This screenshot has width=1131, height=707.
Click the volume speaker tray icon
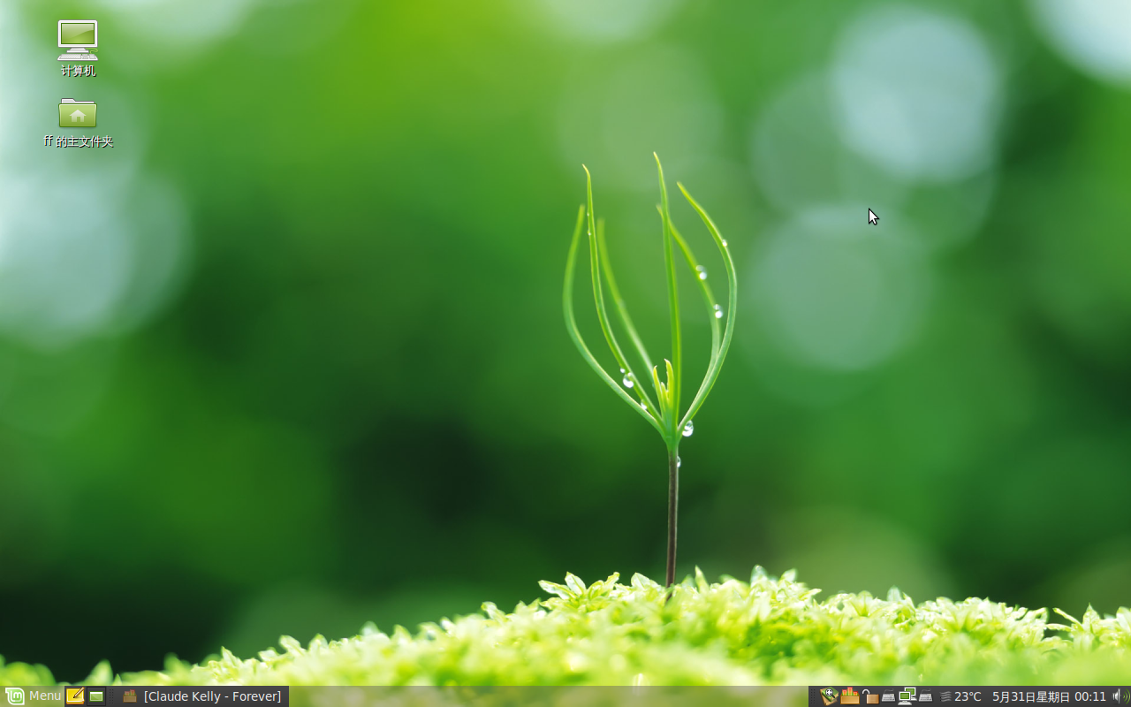coord(1120,696)
